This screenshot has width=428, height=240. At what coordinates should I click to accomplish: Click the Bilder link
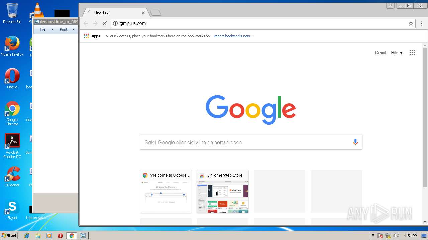pyautogui.click(x=397, y=53)
